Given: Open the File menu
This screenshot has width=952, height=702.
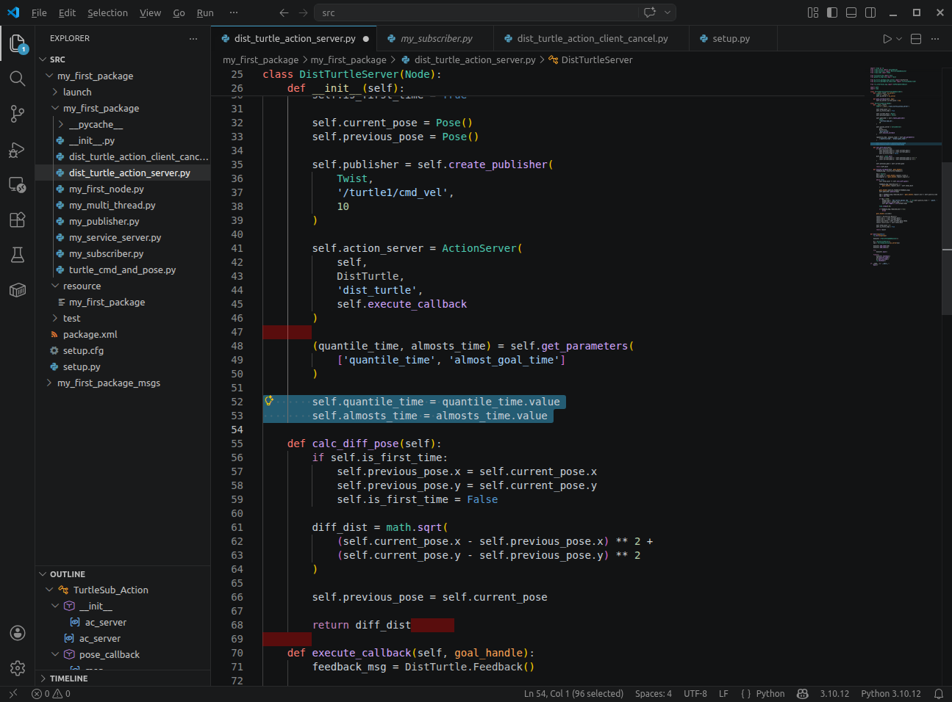Looking at the screenshot, I should click(39, 12).
